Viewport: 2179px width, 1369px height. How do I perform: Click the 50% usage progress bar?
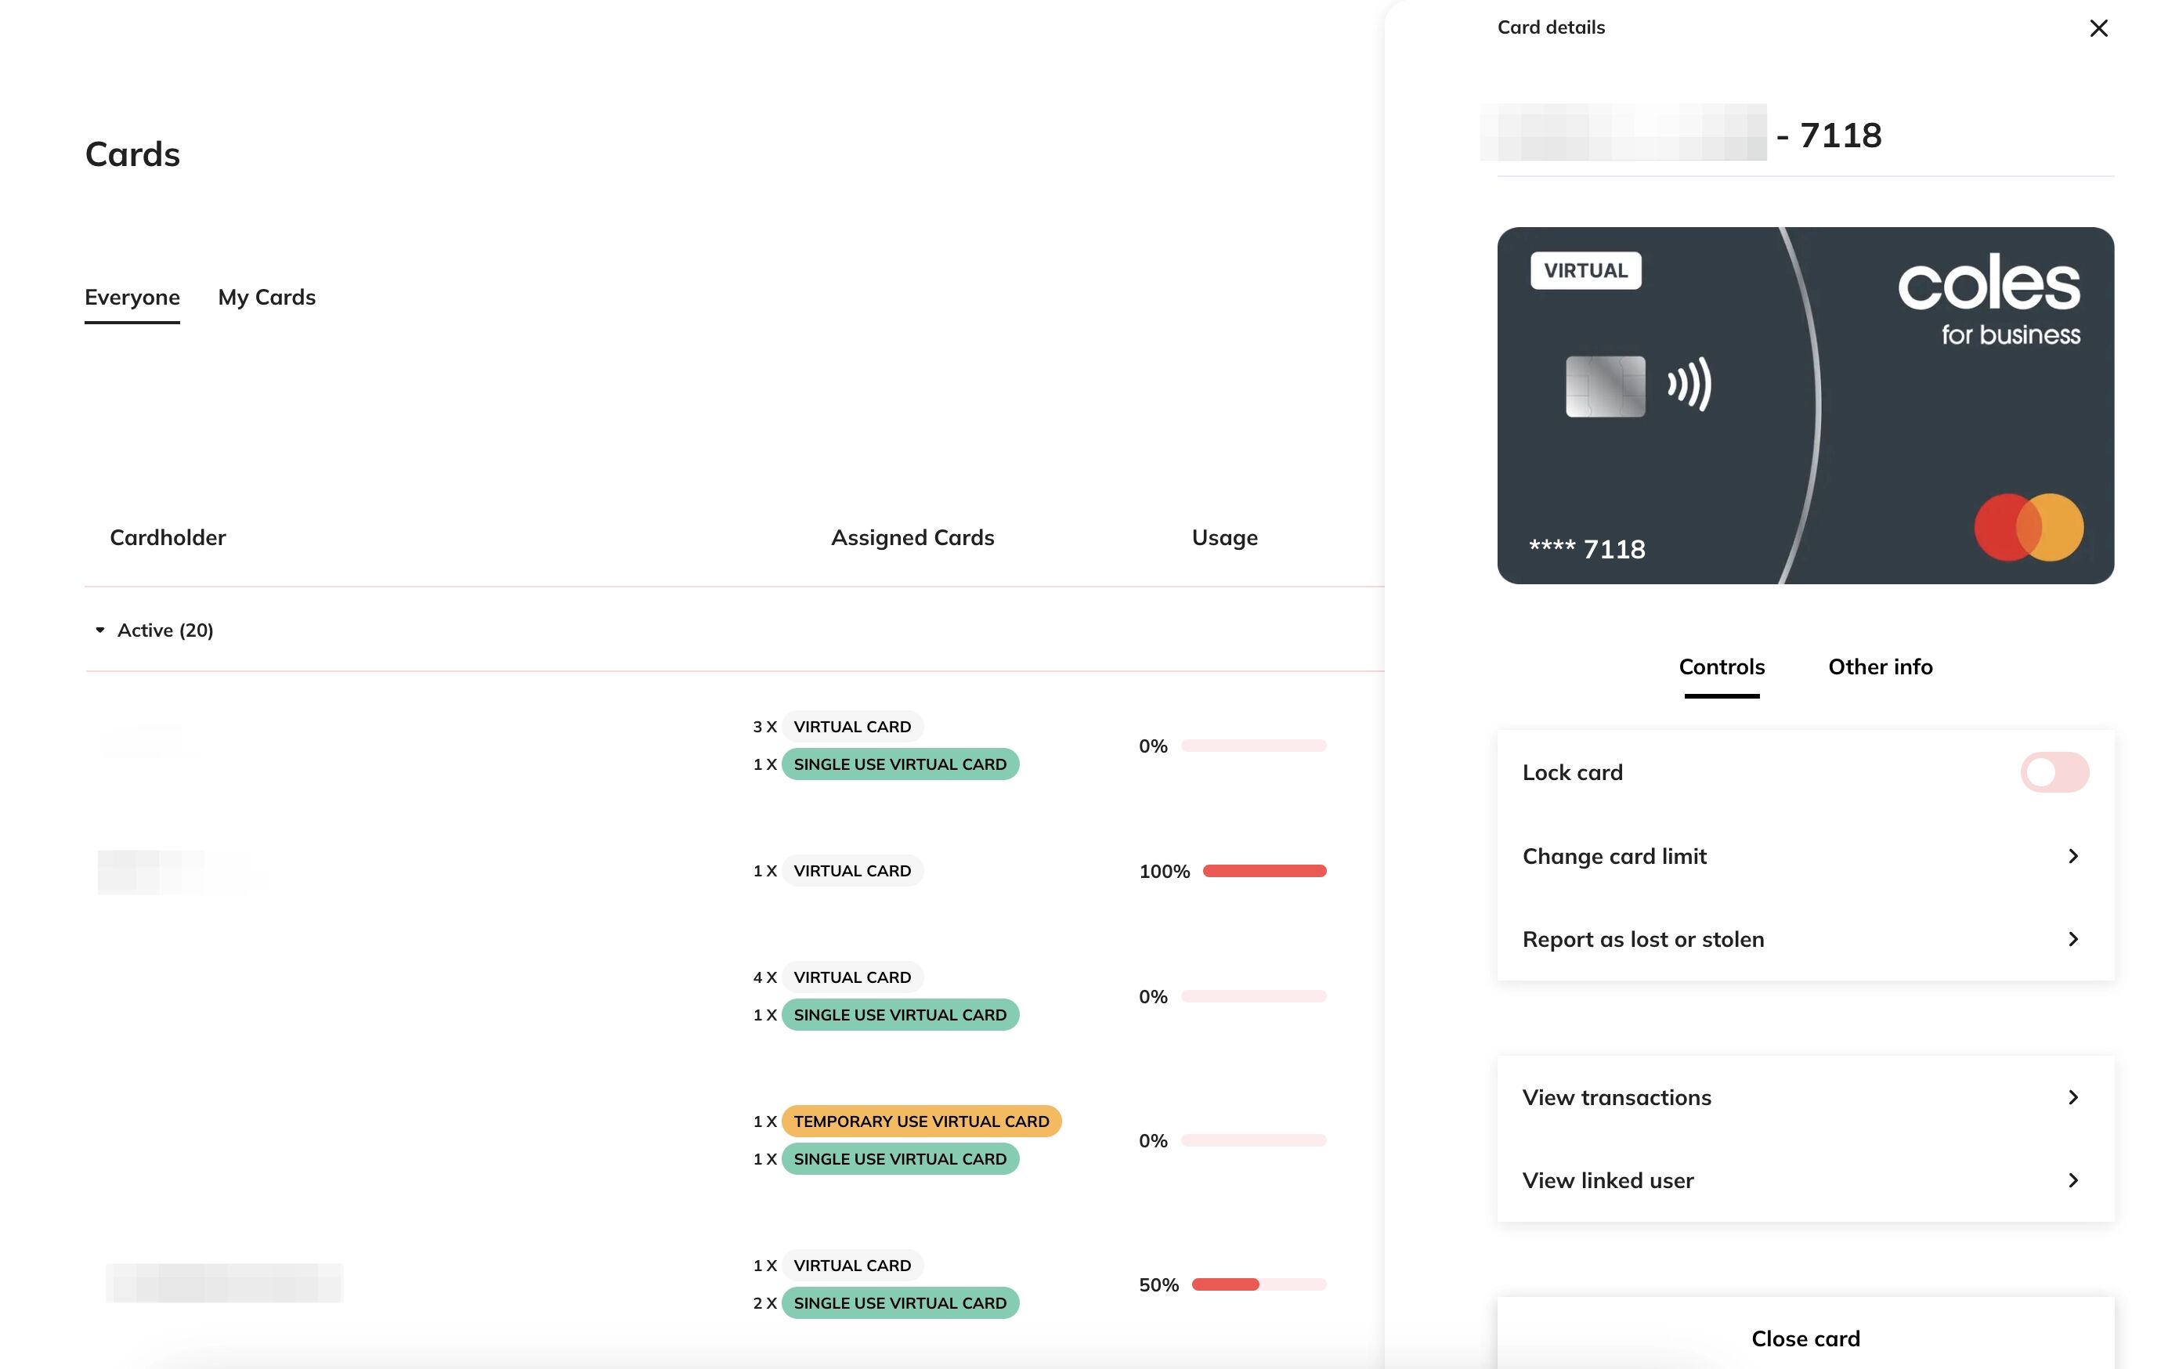(1259, 1284)
